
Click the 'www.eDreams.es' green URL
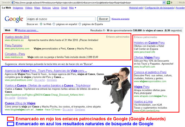[x=14, y=40]
